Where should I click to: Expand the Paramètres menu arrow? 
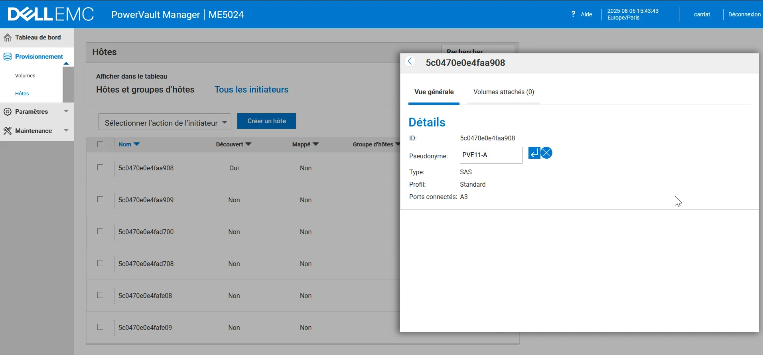click(x=66, y=111)
